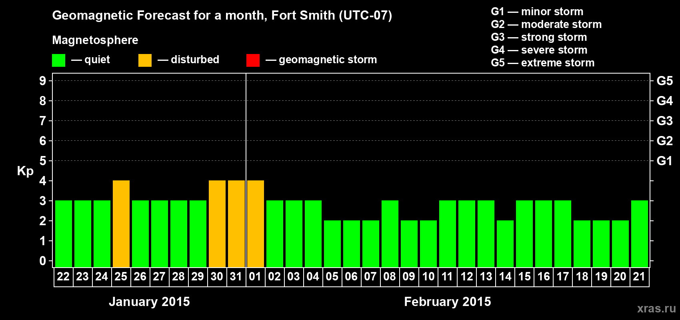Click the '— quiet' legend label

tap(90, 60)
